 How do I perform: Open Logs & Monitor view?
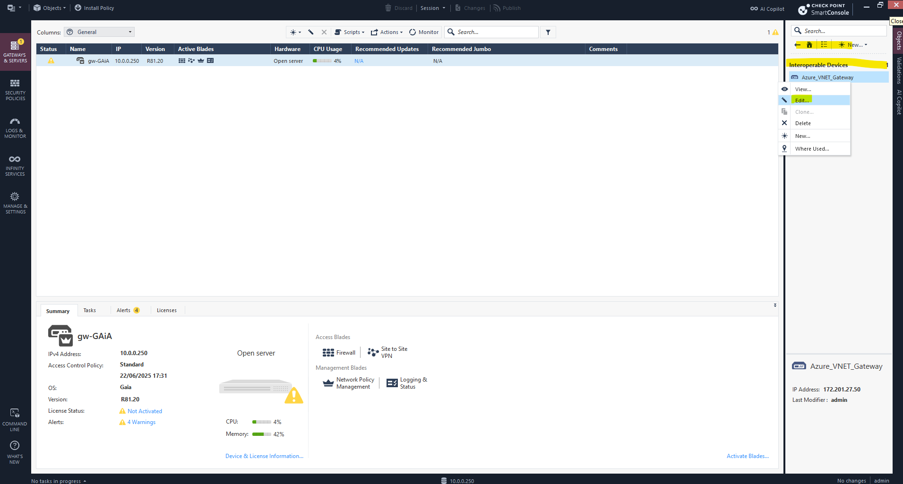(15, 127)
